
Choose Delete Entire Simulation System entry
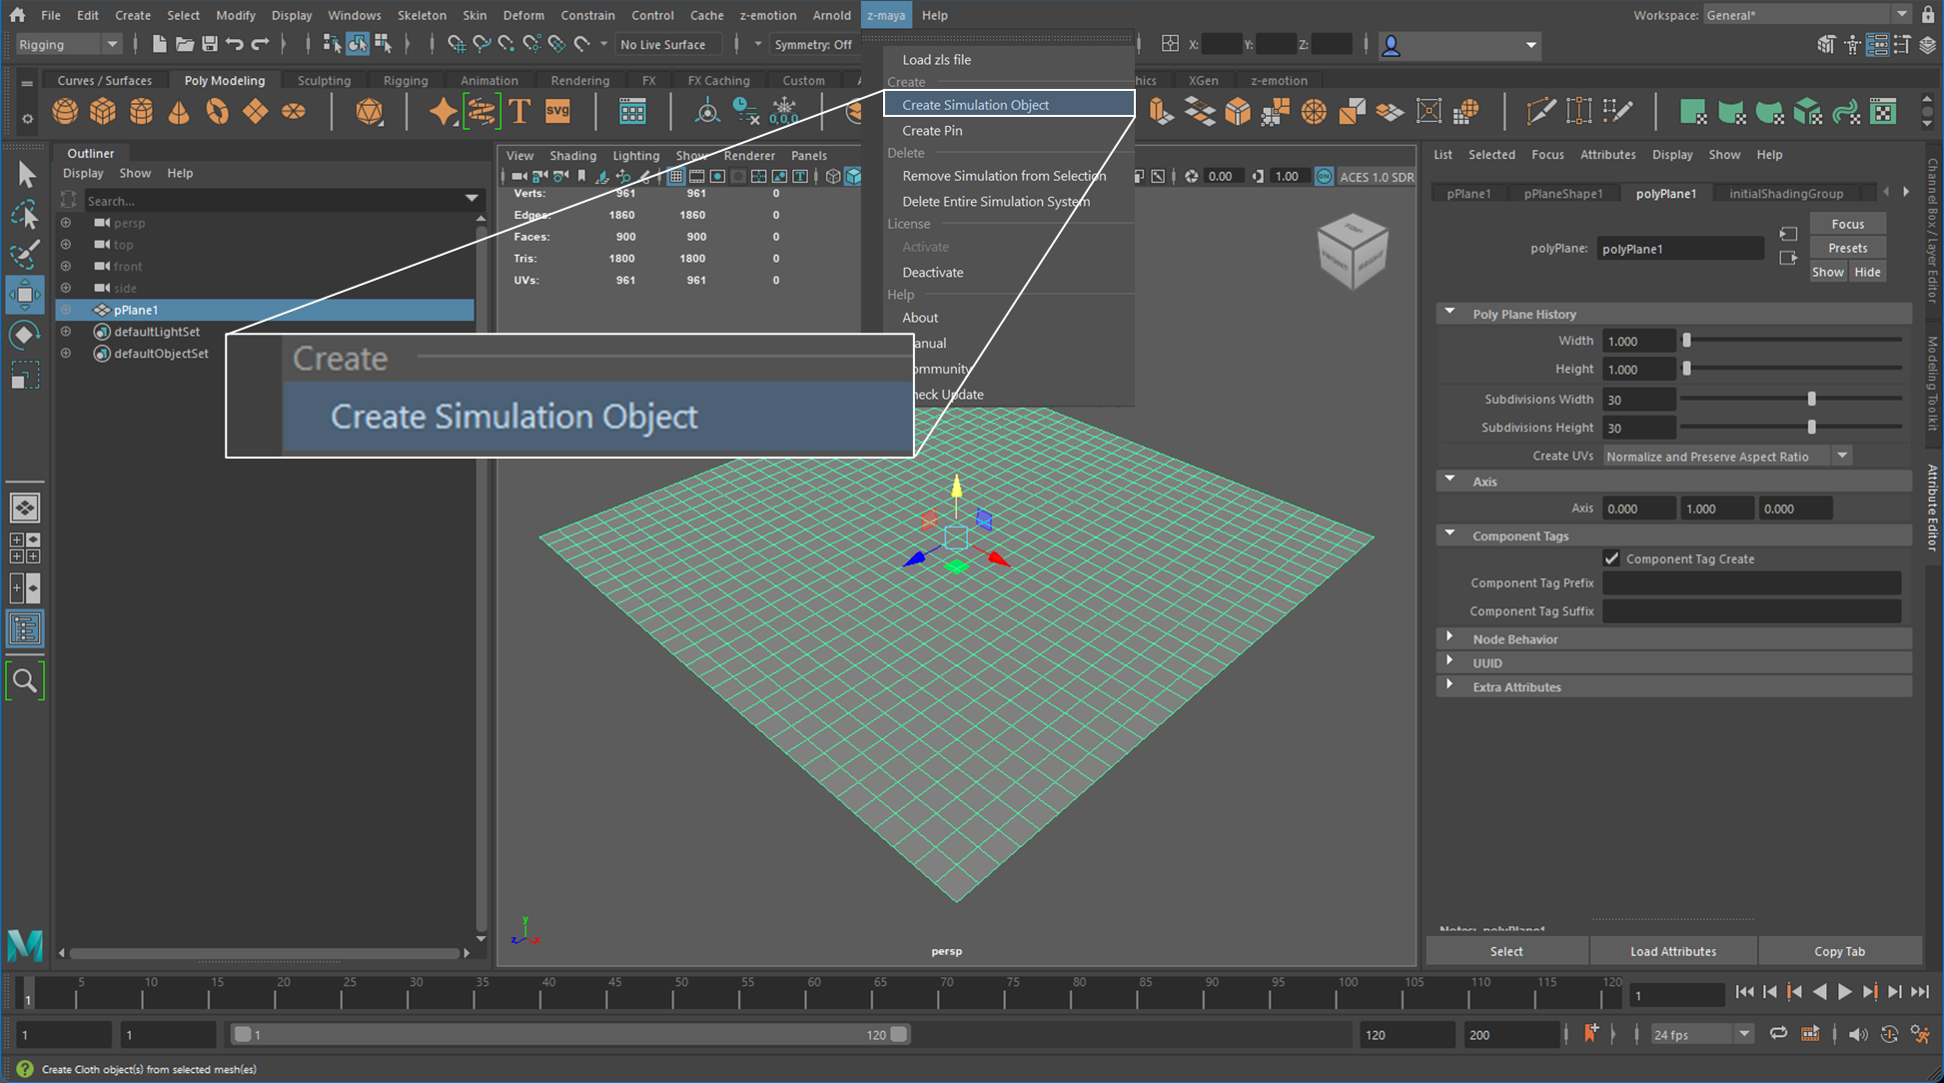1009,201
